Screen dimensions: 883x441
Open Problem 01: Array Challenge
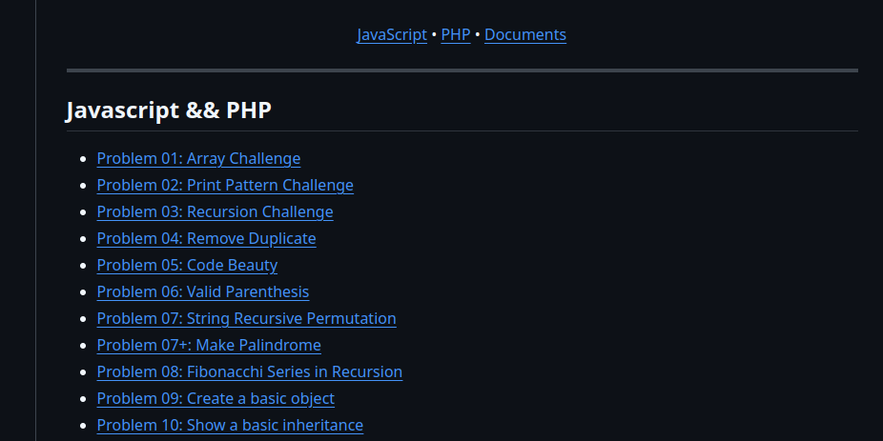point(198,158)
